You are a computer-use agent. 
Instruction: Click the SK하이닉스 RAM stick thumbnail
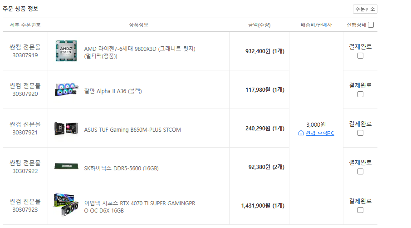pyautogui.click(x=66, y=166)
